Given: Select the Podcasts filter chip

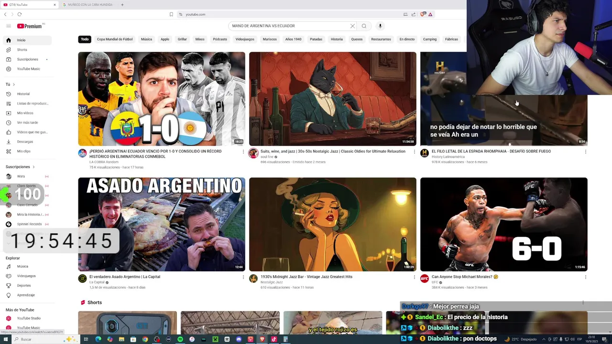Looking at the screenshot, I should click(x=220, y=39).
